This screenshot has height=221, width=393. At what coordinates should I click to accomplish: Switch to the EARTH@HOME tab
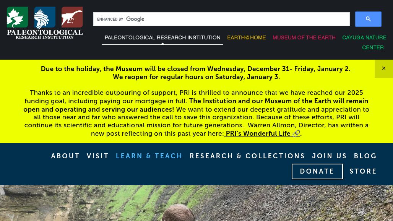click(x=246, y=37)
